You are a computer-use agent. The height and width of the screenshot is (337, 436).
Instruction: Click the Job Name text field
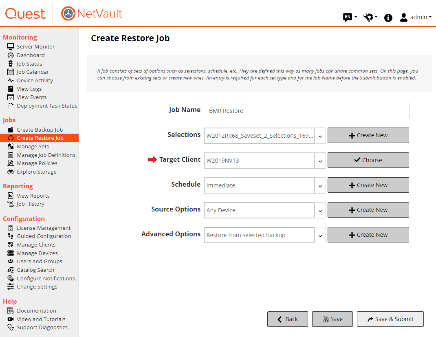pyautogui.click(x=306, y=110)
